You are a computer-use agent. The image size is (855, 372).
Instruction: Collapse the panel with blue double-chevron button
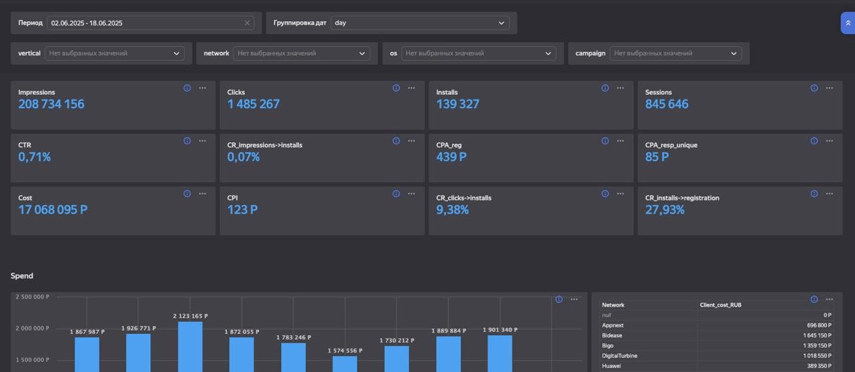pyautogui.click(x=847, y=23)
